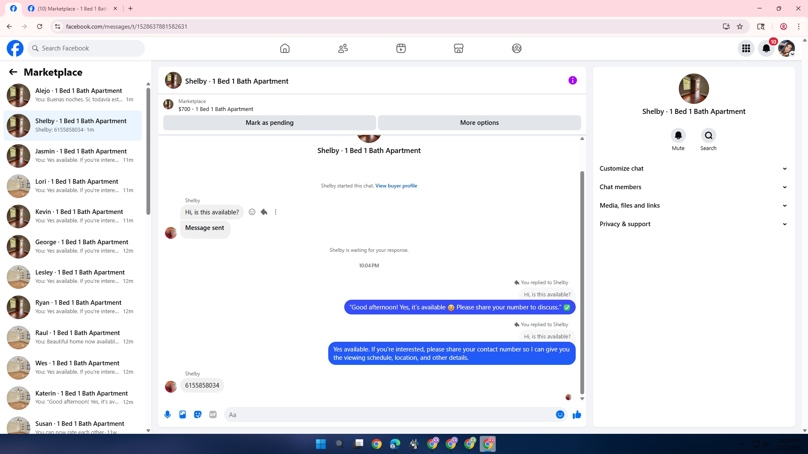React to "Hi, is this available?" message

point(252,212)
